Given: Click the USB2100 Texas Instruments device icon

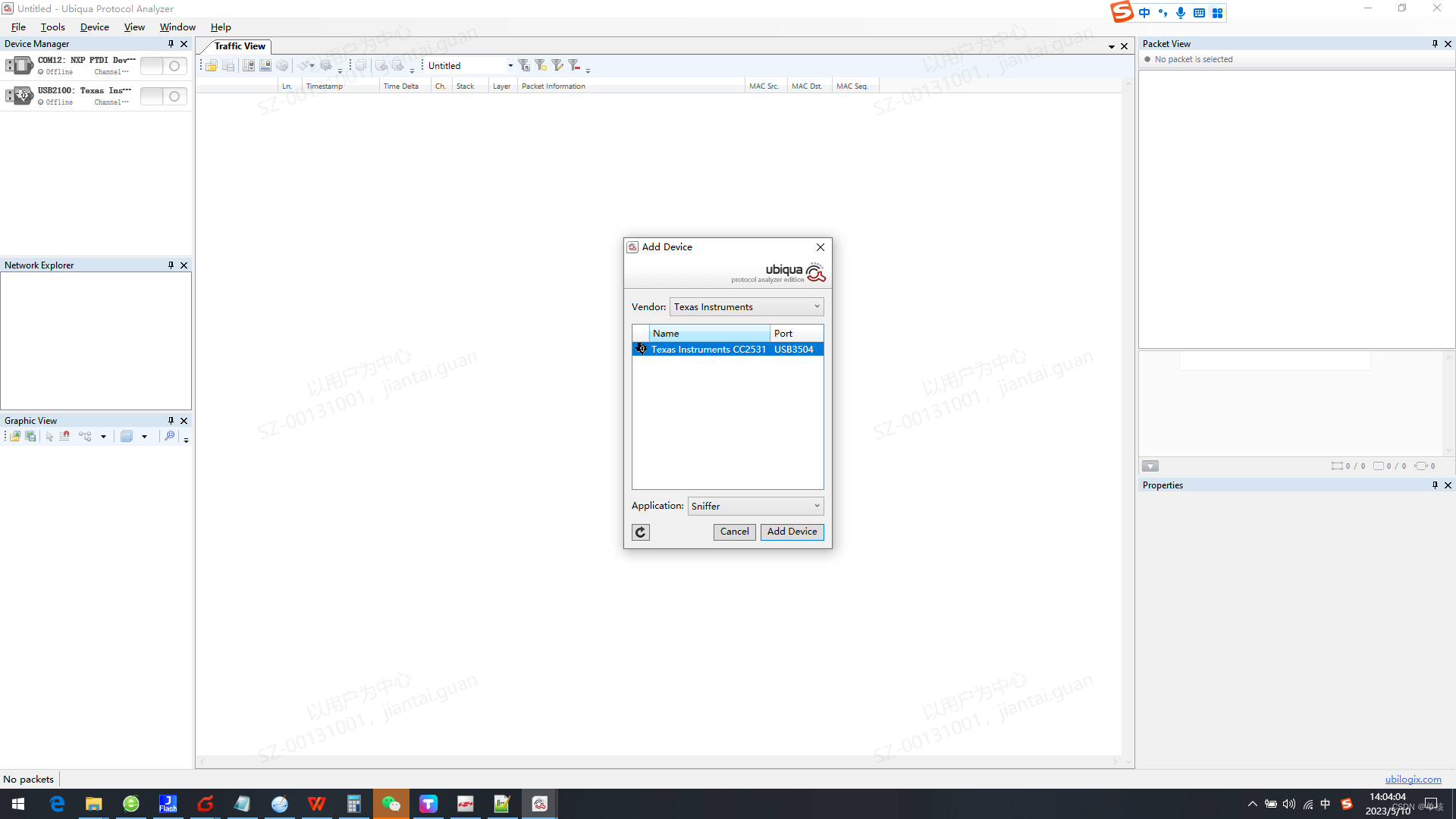Looking at the screenshot, I should click(20, 96).
